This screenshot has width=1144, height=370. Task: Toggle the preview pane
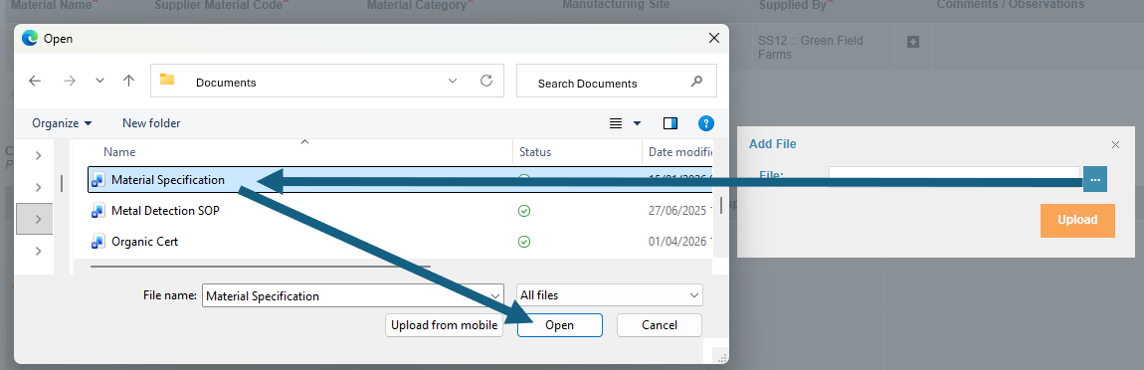670,123
